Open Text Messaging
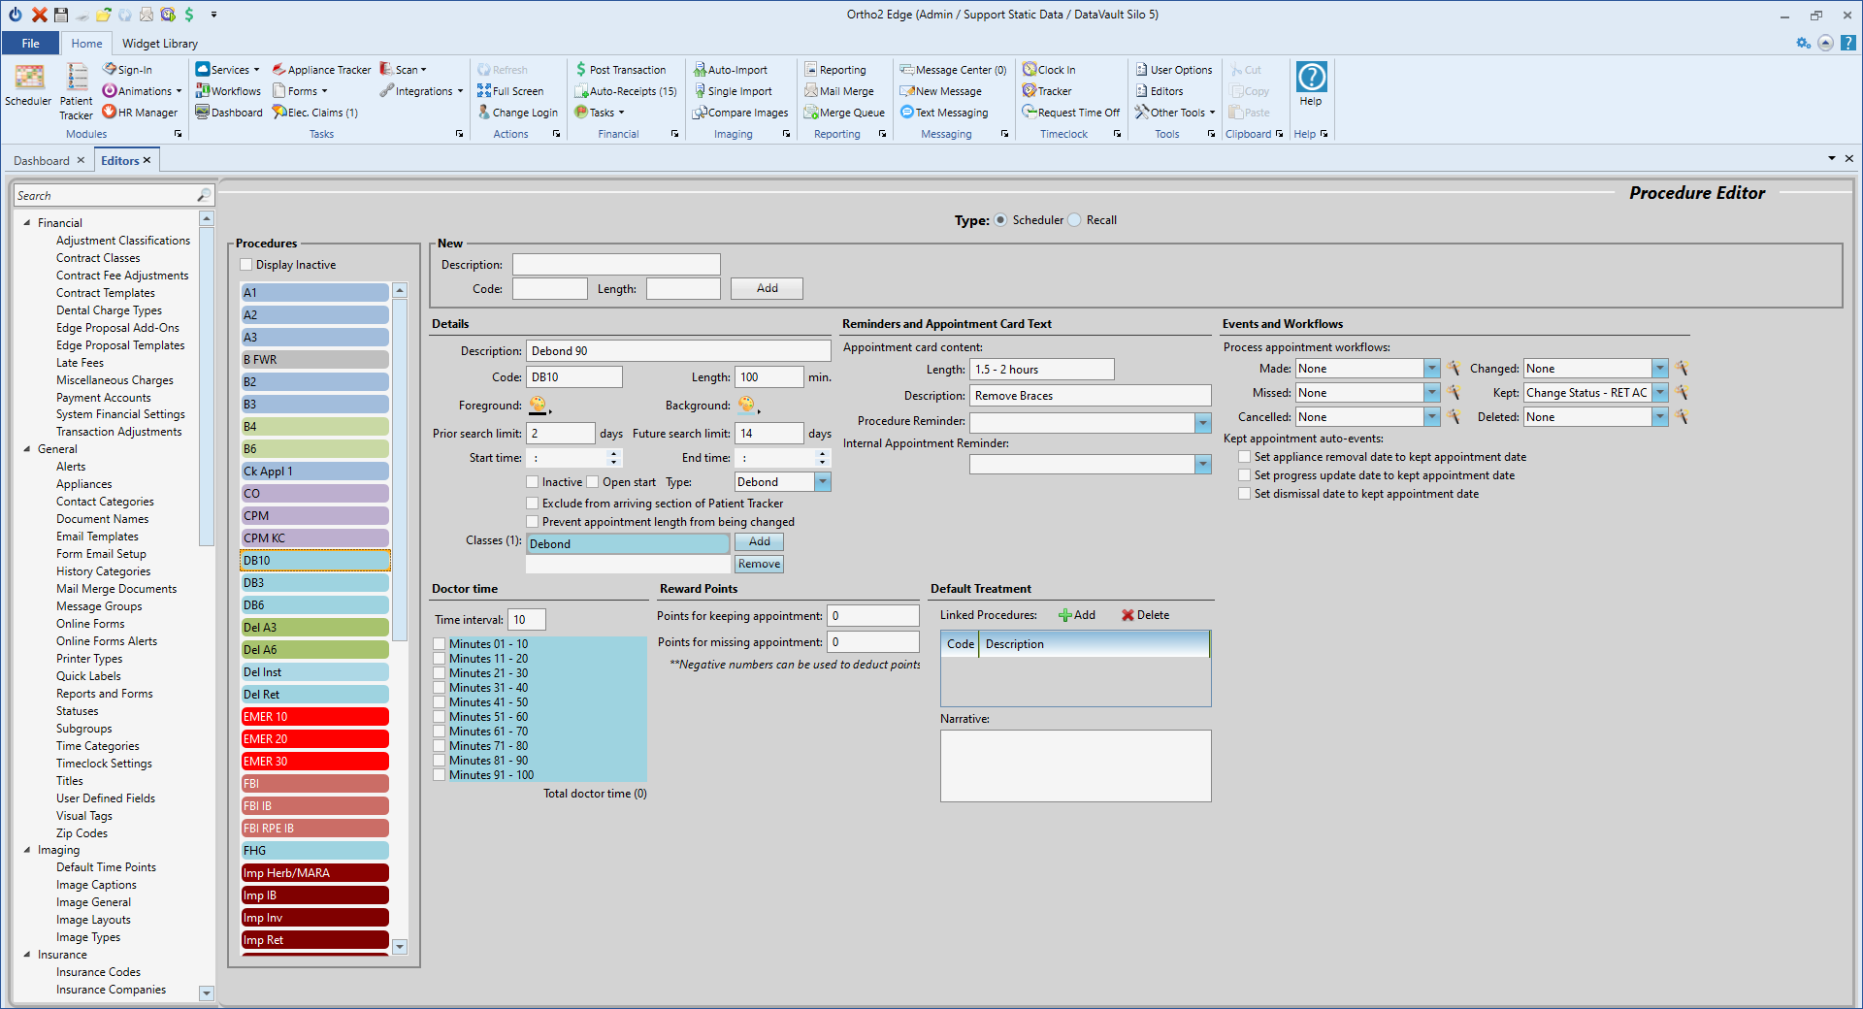The image size is (1863, 1009). click(x=944, y=113)
